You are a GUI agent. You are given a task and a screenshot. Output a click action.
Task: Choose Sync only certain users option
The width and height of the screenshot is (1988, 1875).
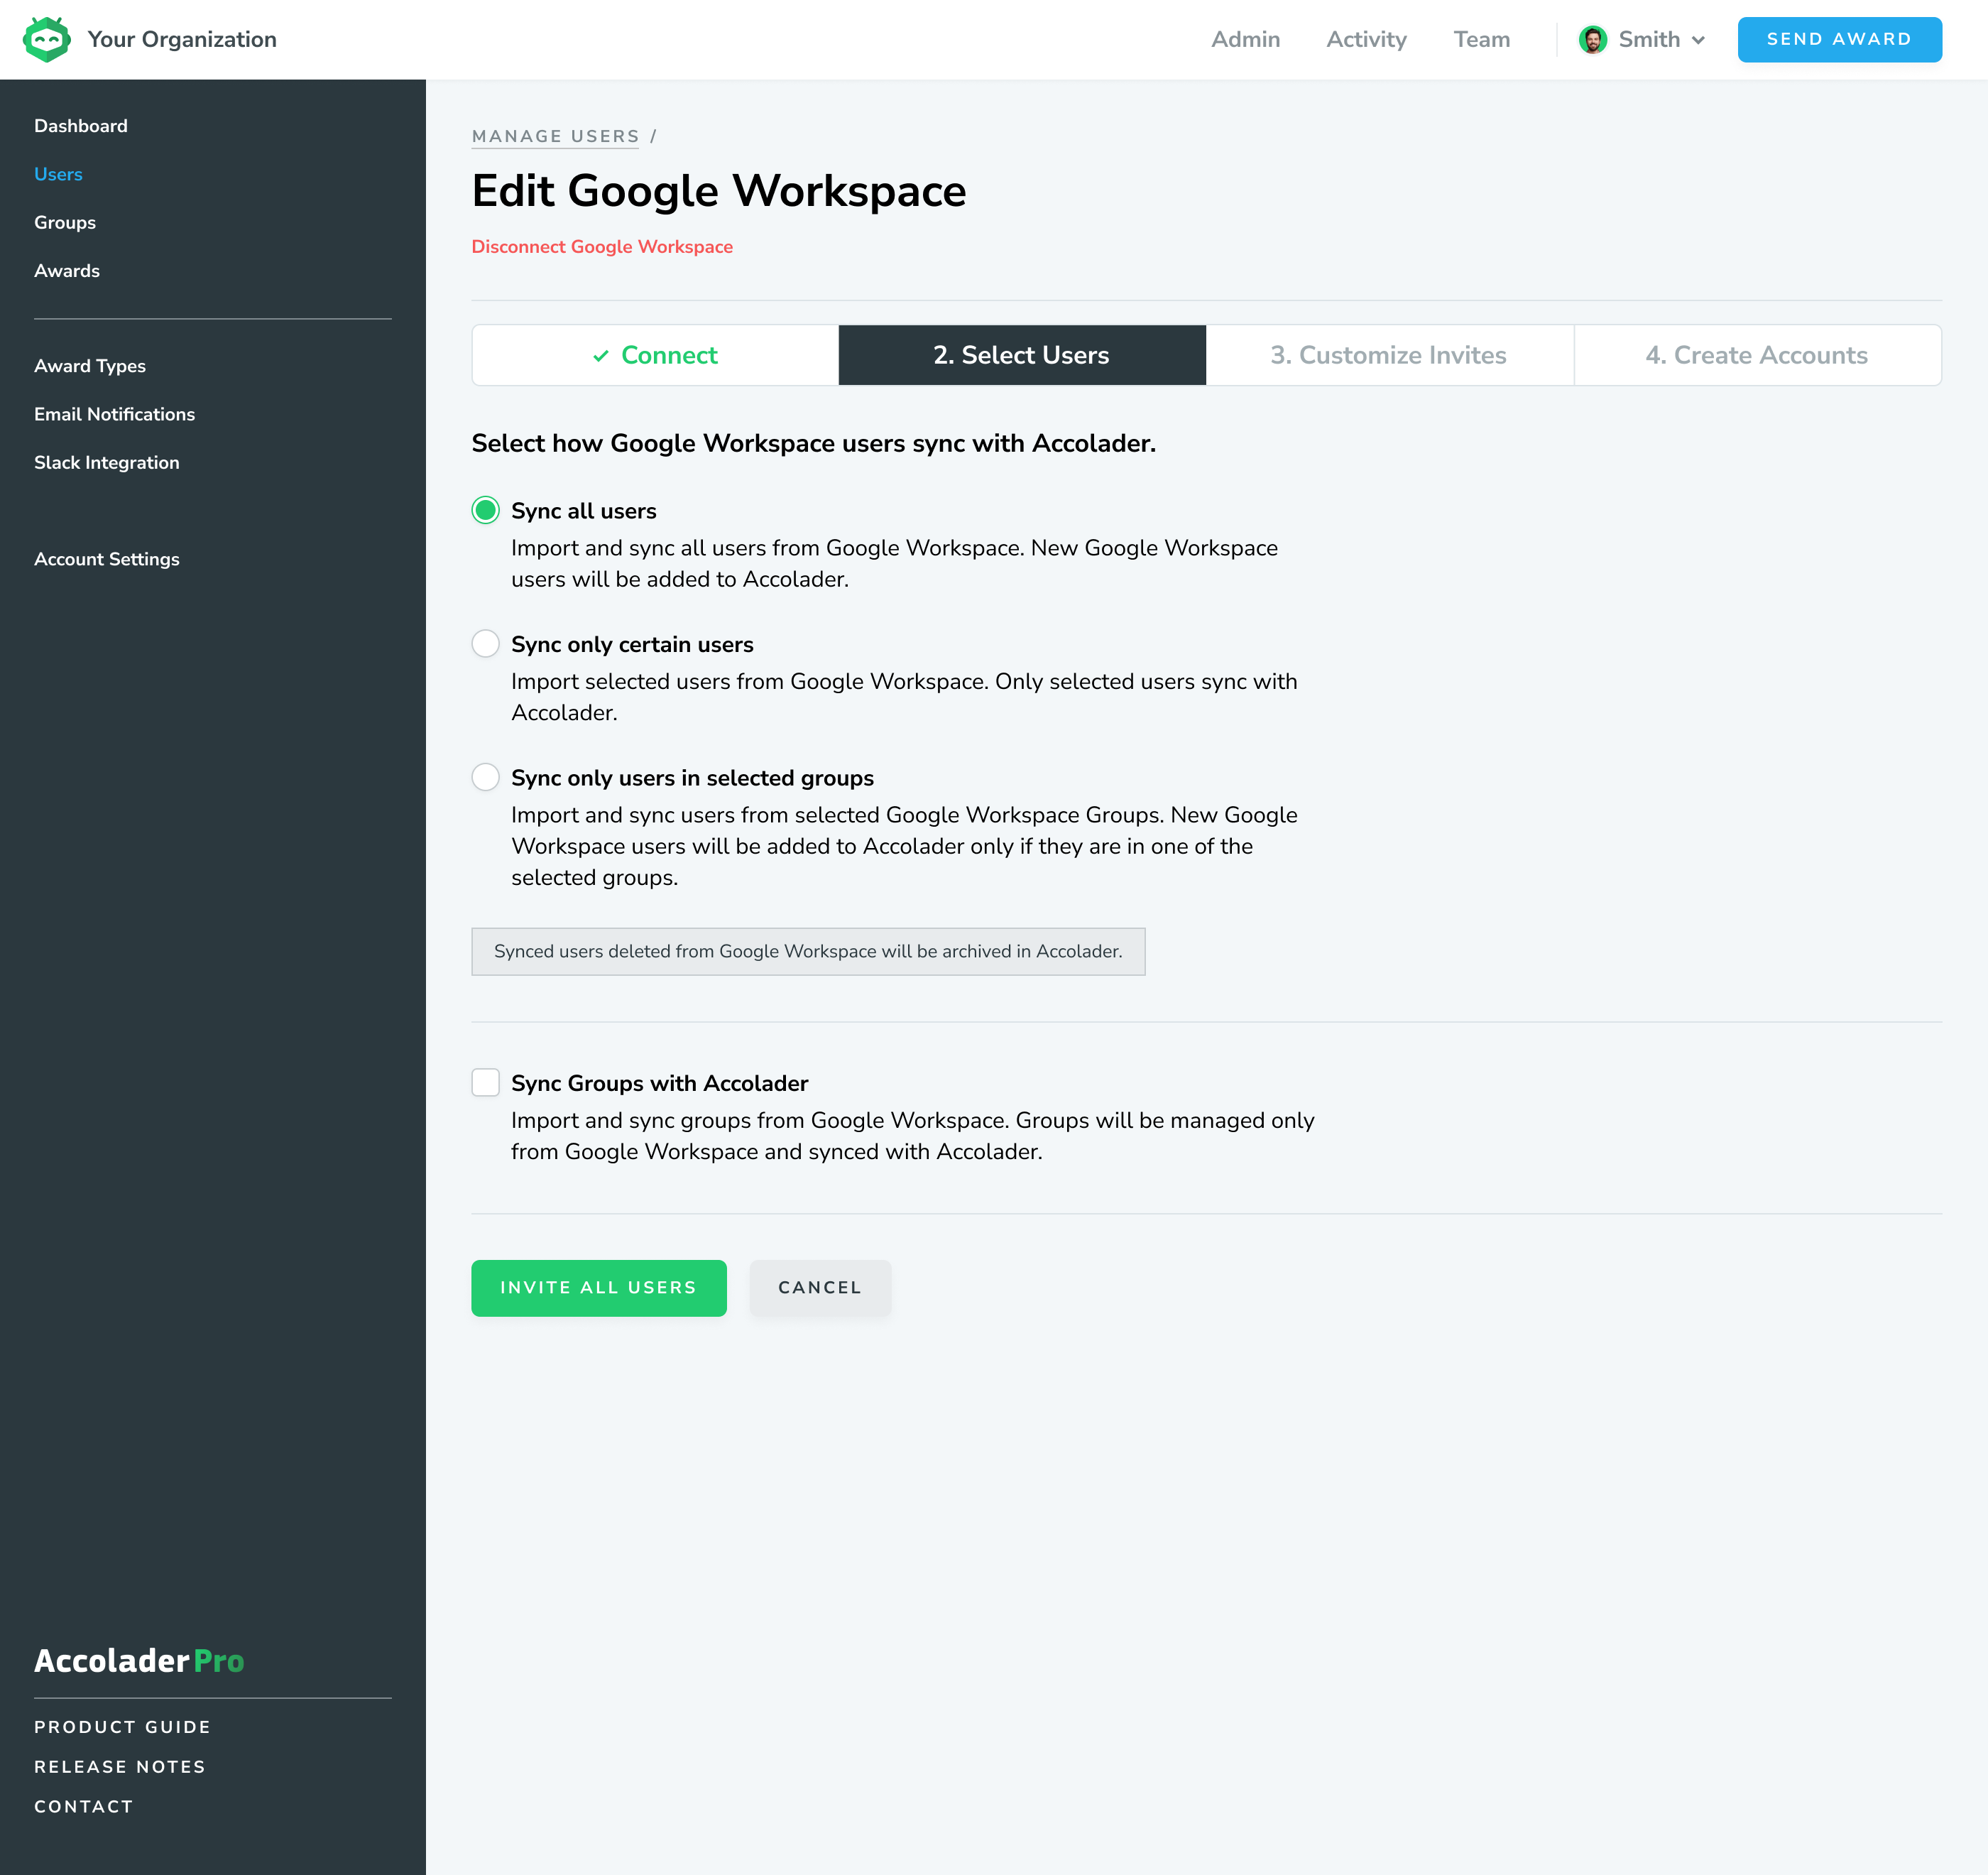point(485,643)
